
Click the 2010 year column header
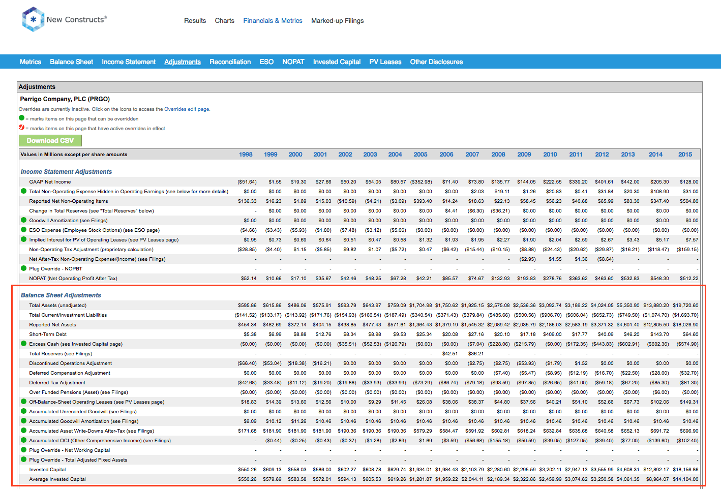tap(550, 155)
